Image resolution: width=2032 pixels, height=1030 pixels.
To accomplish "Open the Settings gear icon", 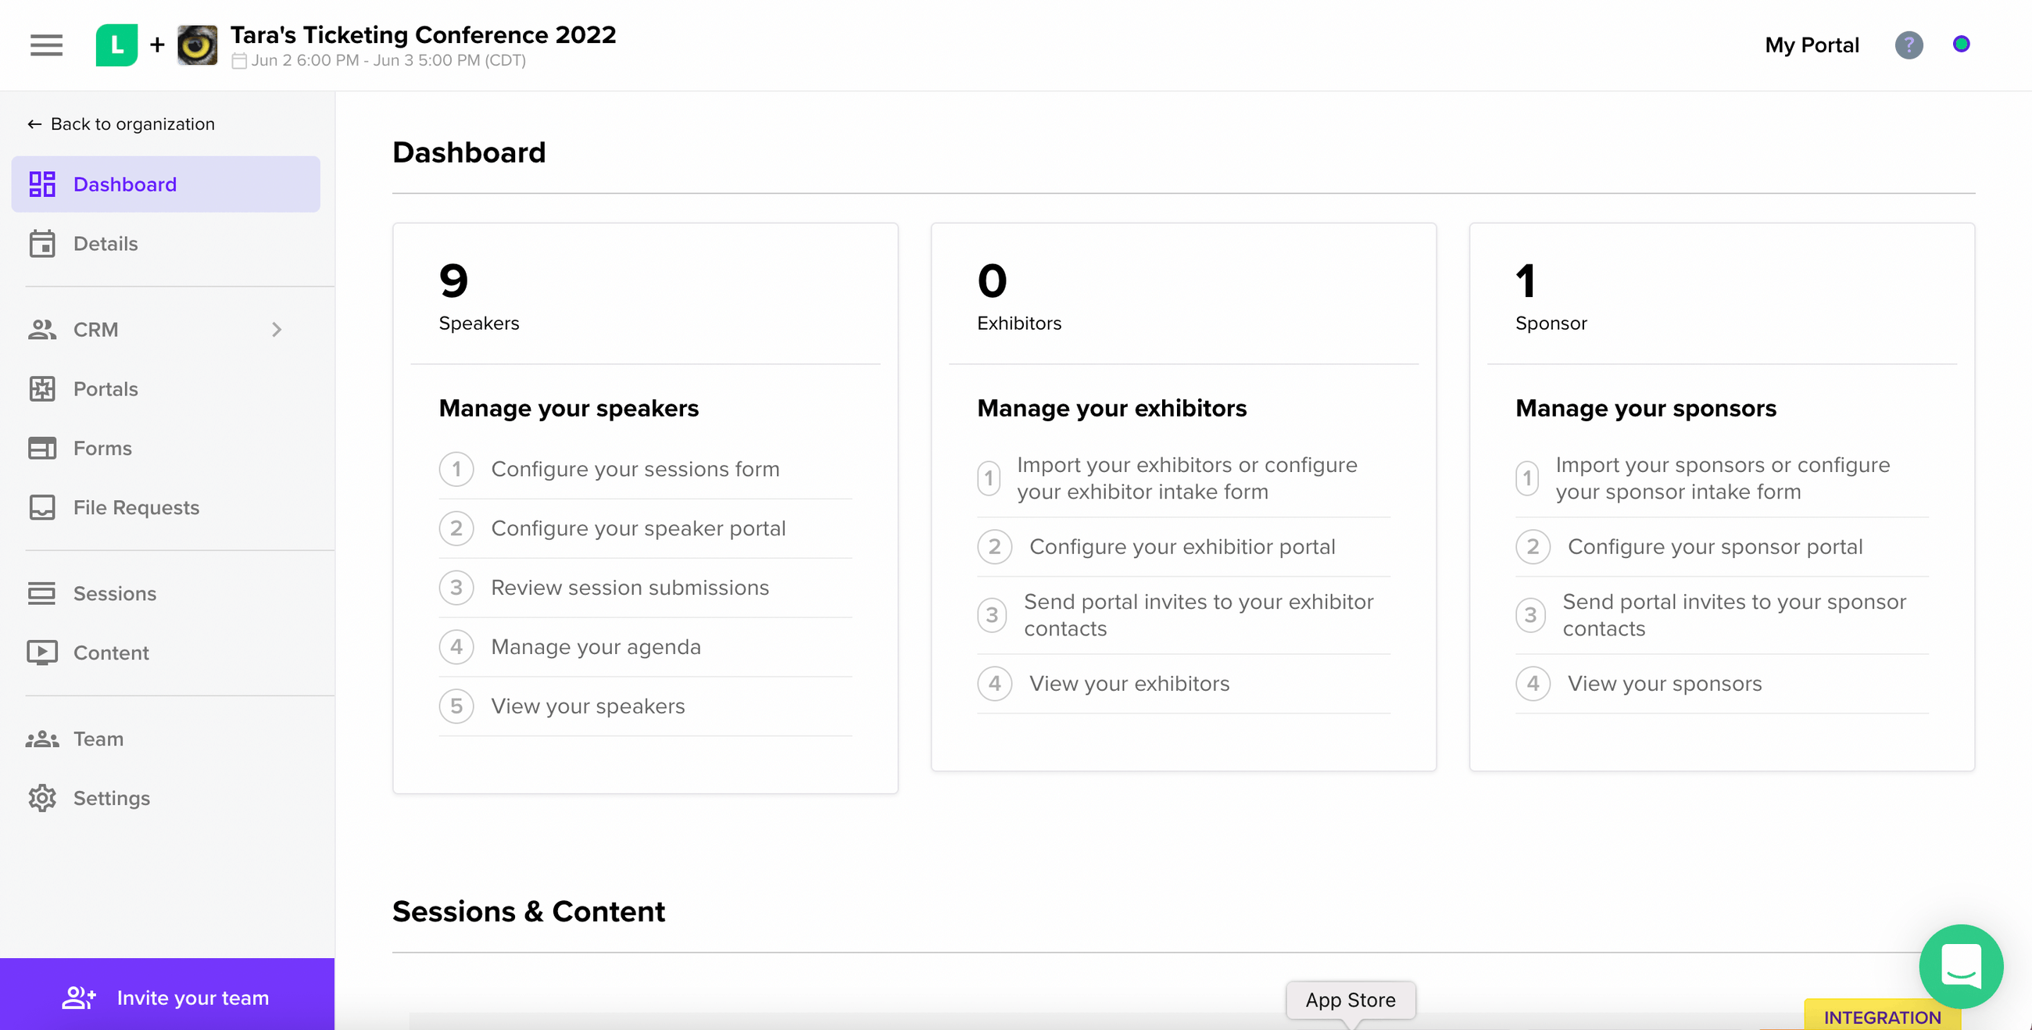I will pyautogui.click(x=43, y=798).
